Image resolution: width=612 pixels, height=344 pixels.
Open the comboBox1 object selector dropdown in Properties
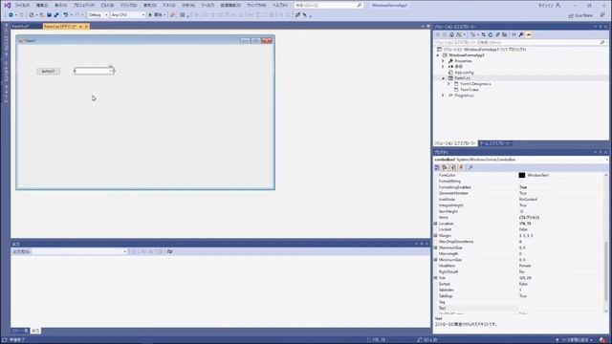point(606,160)
